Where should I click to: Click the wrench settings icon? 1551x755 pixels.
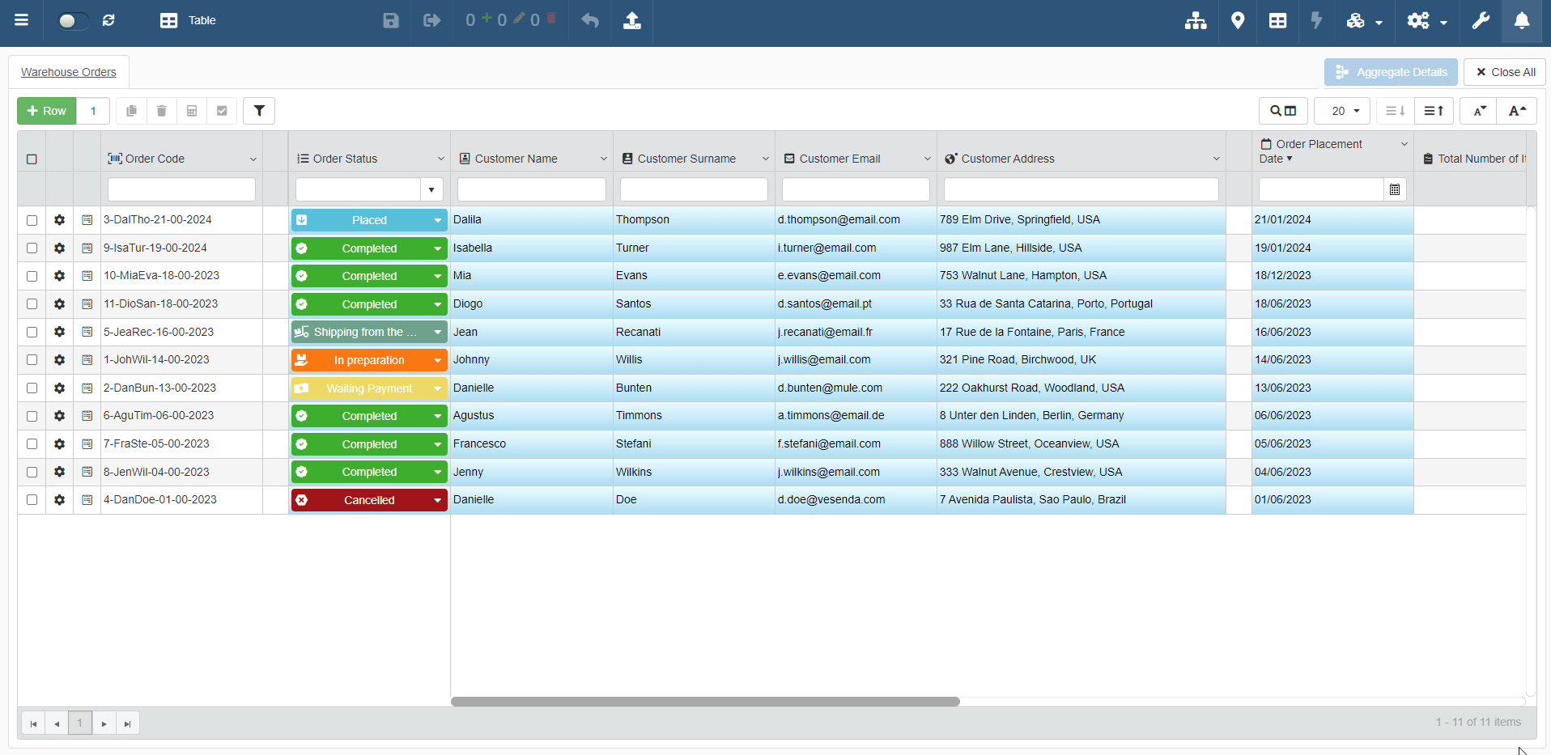(1480, 21)
